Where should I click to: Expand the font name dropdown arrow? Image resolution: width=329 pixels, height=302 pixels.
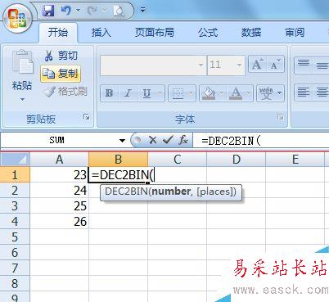(x=201, y=65)
